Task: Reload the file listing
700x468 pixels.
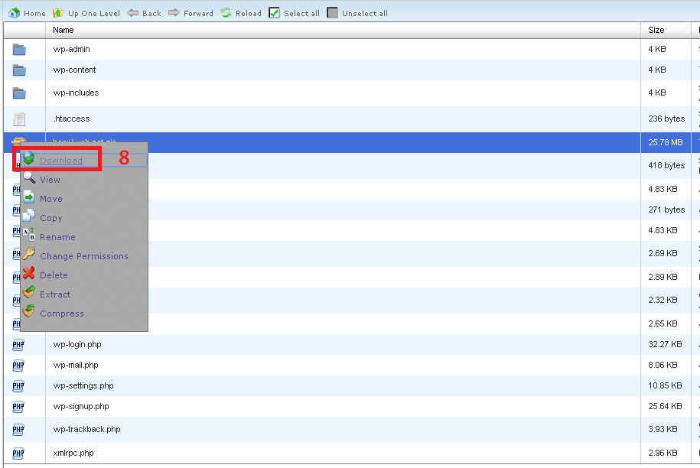Action: tap(226, 13)
